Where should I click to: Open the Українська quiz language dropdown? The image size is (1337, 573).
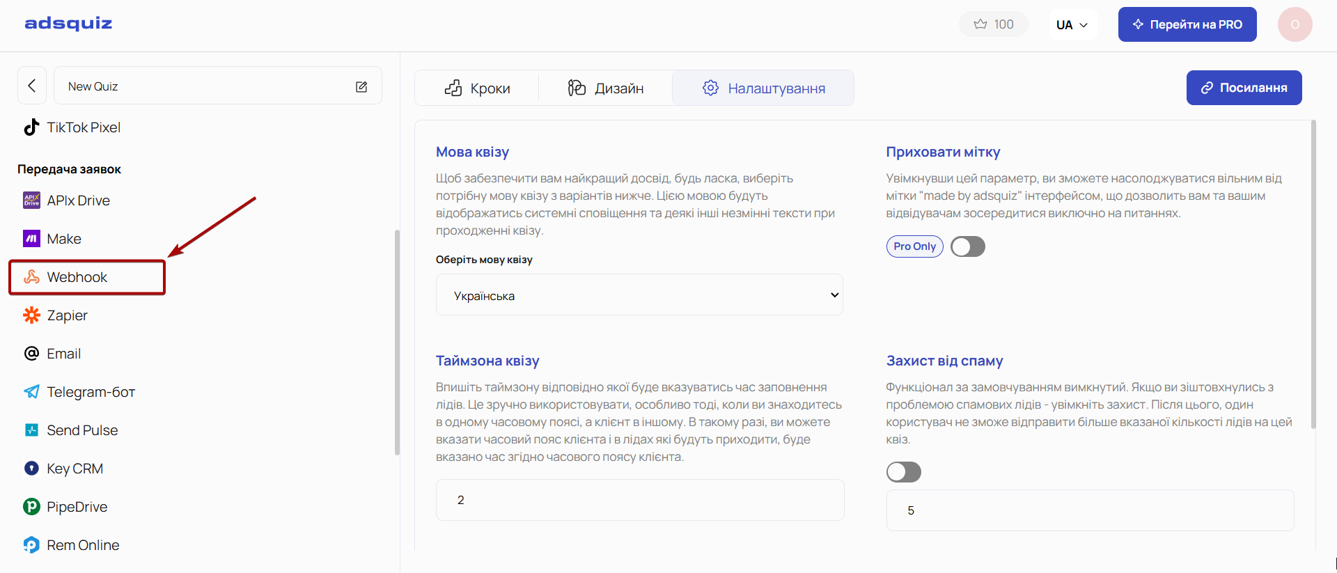click(x=639, y=295)
